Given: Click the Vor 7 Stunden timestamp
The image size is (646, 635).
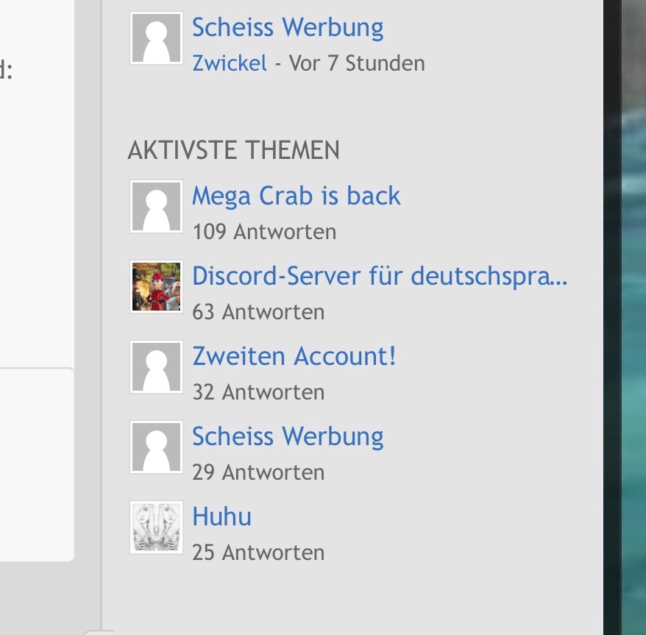Looking at the screenshot, I should (357, 63).
